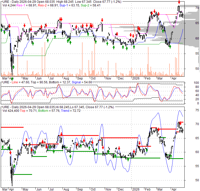Select the Nov label on top chart time axis

pyautogui.click(x=108, y=78)
